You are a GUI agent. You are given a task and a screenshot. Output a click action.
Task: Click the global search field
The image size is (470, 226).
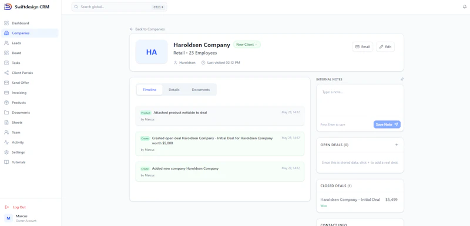[x=119, y=7]
